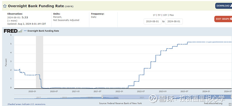Click the Download button
This screenshot has width=232, height=106.
(x=224, y=6)
